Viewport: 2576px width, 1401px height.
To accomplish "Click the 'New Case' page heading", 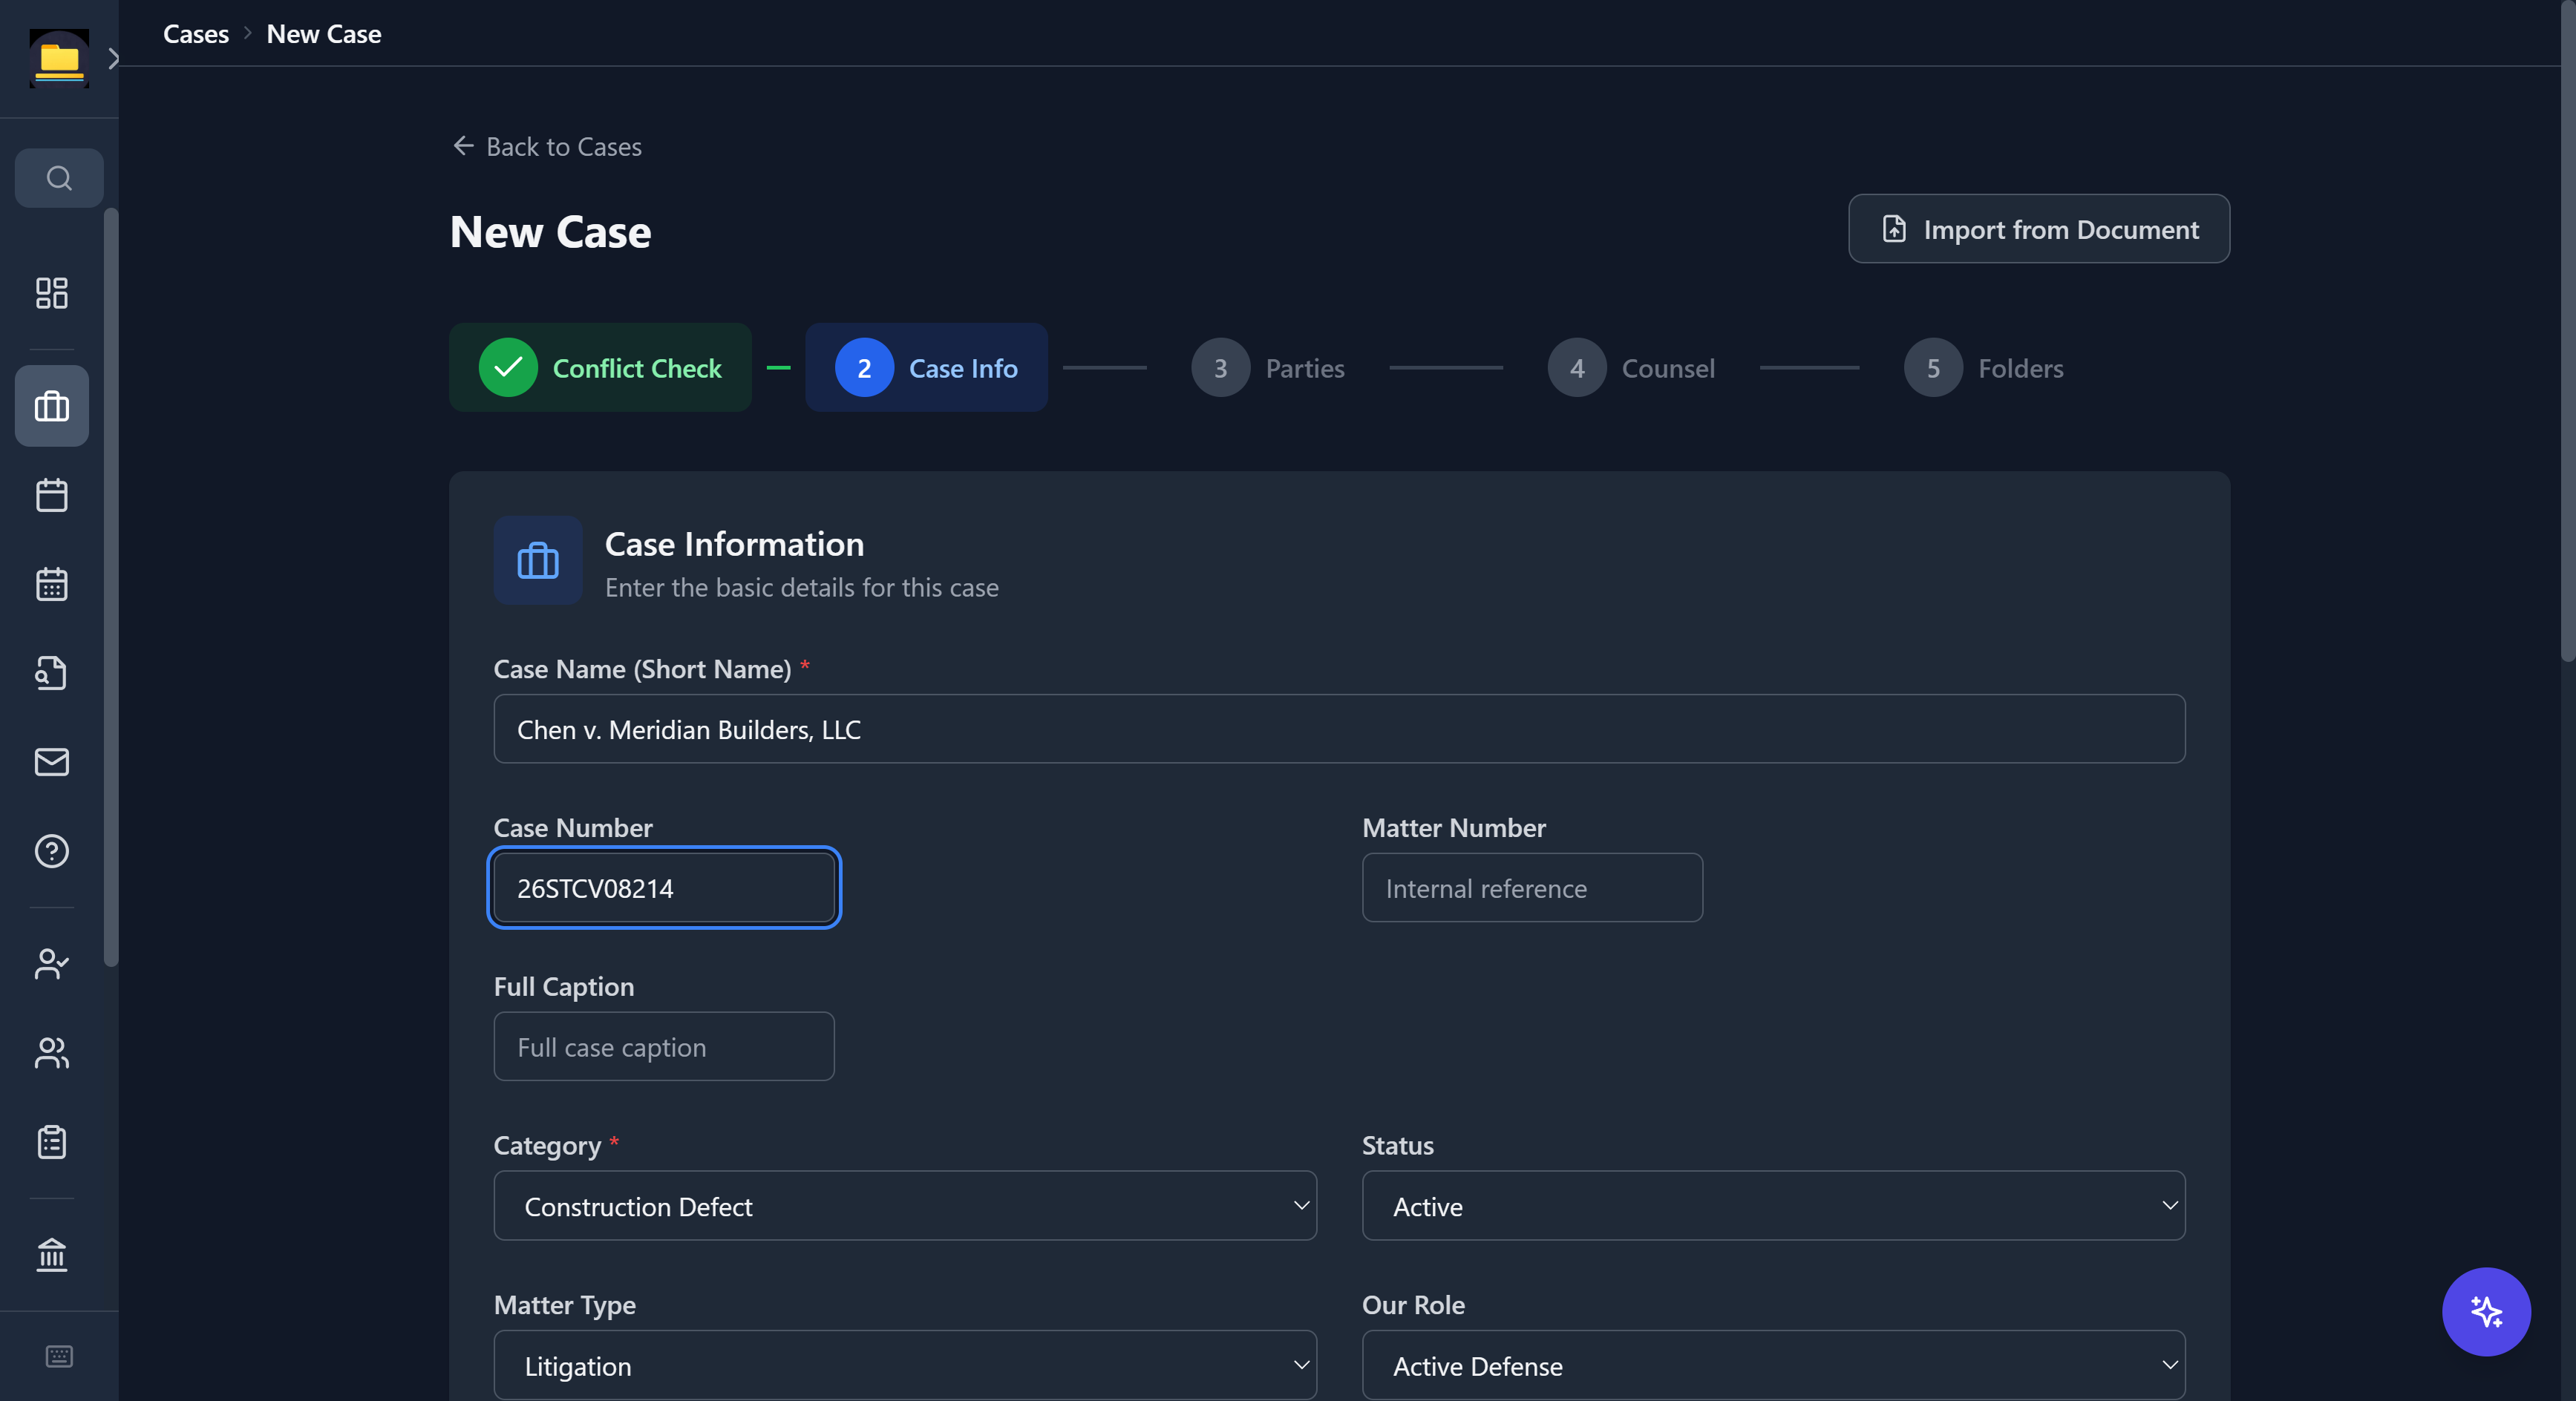I will [x=550, y=232].
